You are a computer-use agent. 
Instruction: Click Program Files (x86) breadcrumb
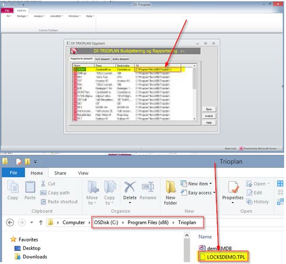(148, 222)
